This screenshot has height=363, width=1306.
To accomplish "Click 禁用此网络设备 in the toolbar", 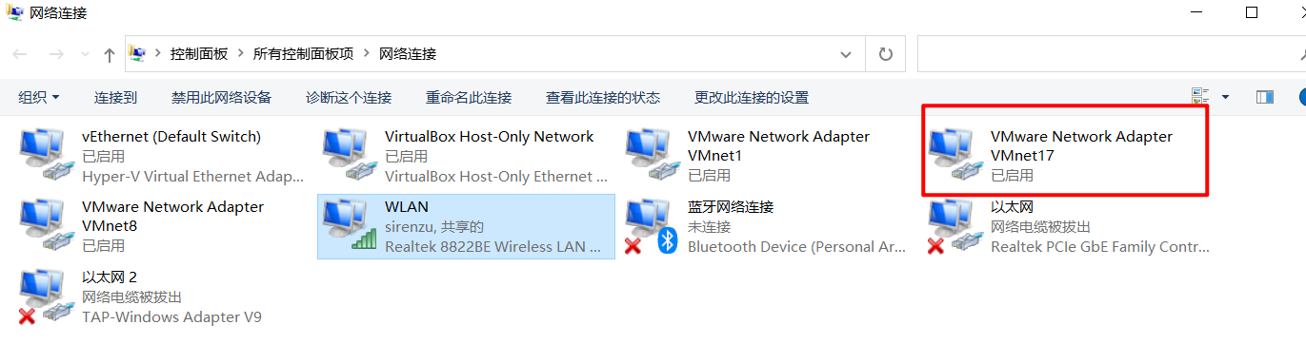I will tap(221, 97).
